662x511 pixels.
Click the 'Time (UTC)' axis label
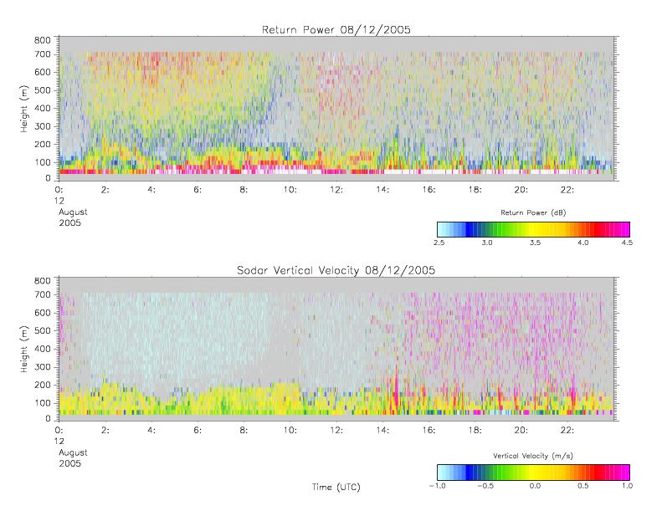[336, 487]
